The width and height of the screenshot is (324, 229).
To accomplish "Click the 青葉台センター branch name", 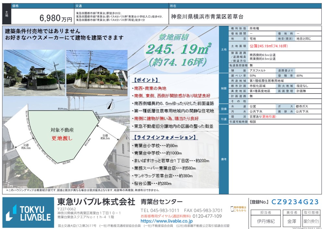I will point(161,201).
